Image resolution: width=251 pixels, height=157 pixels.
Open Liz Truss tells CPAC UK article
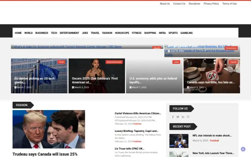click(x=130, y=149)
